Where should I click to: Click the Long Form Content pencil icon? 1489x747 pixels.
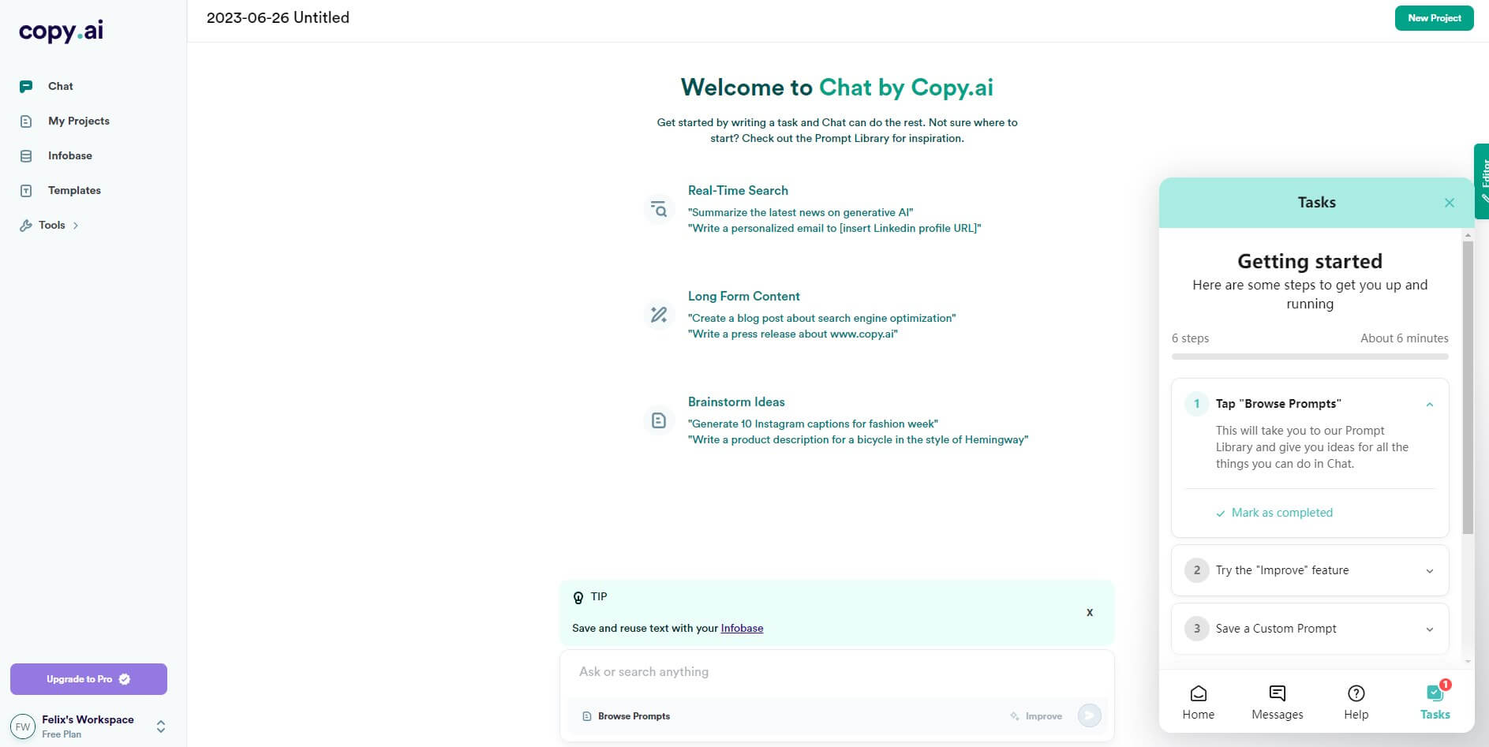(x=659, y=315)
